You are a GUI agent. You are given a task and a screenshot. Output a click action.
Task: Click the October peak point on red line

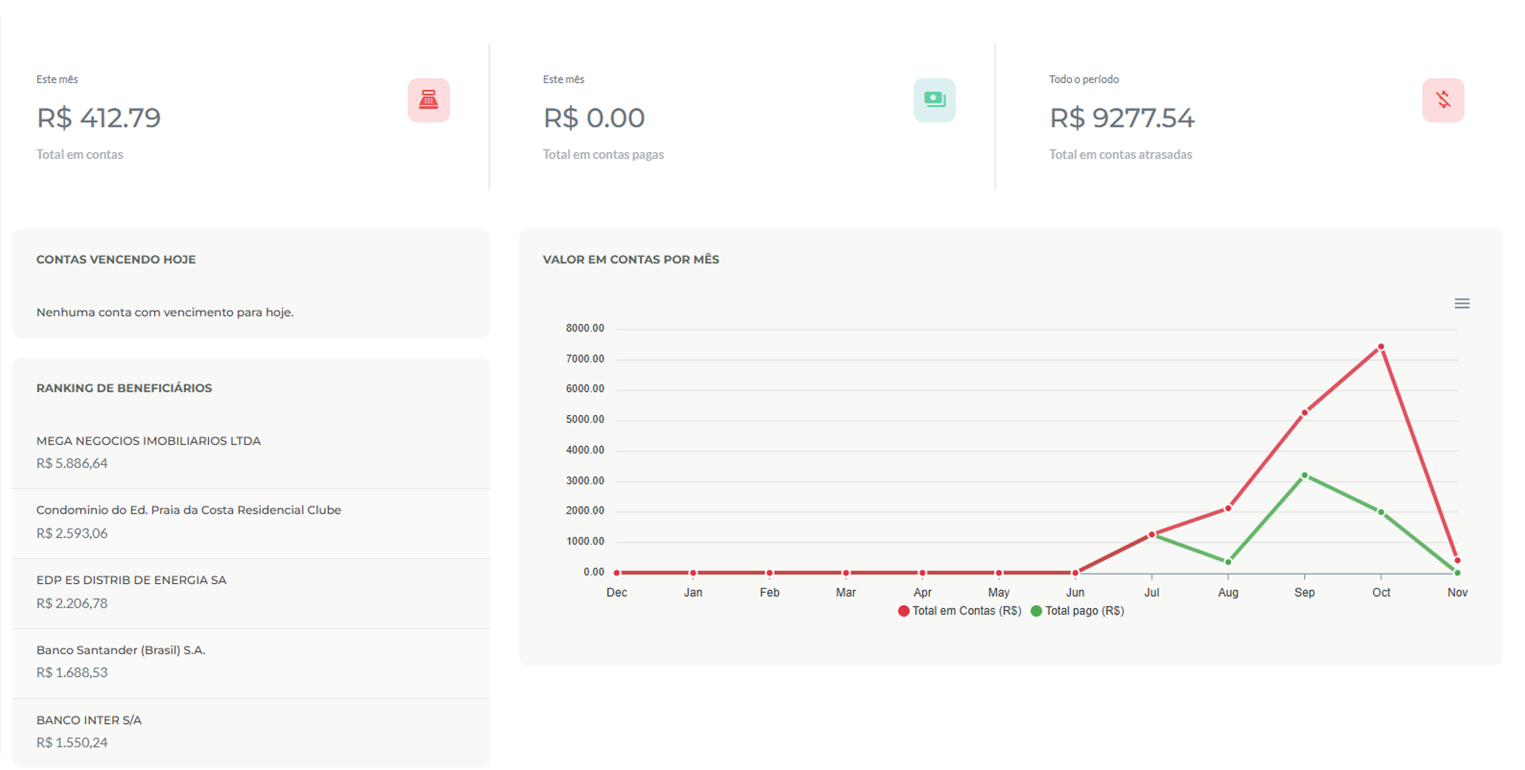coord(1381,347)
